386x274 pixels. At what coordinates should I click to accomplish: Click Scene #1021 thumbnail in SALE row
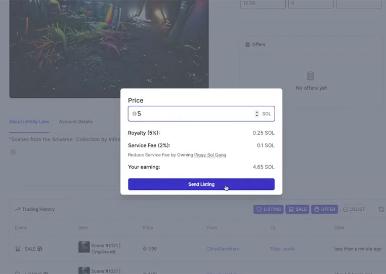pos(84,247)
